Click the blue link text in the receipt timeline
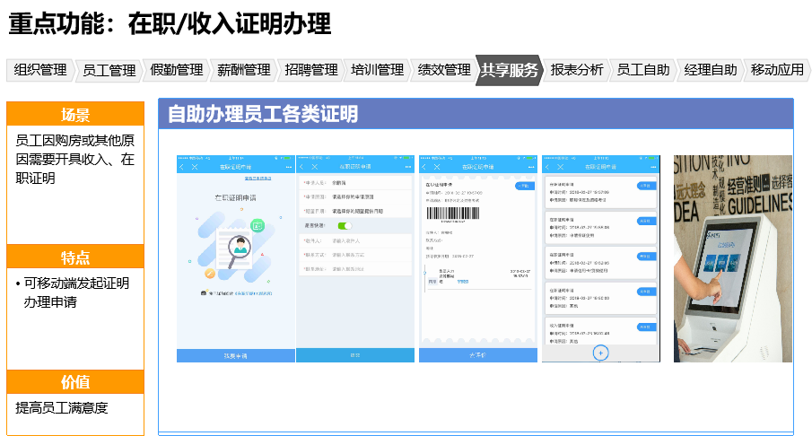 [x=463, y=282]
